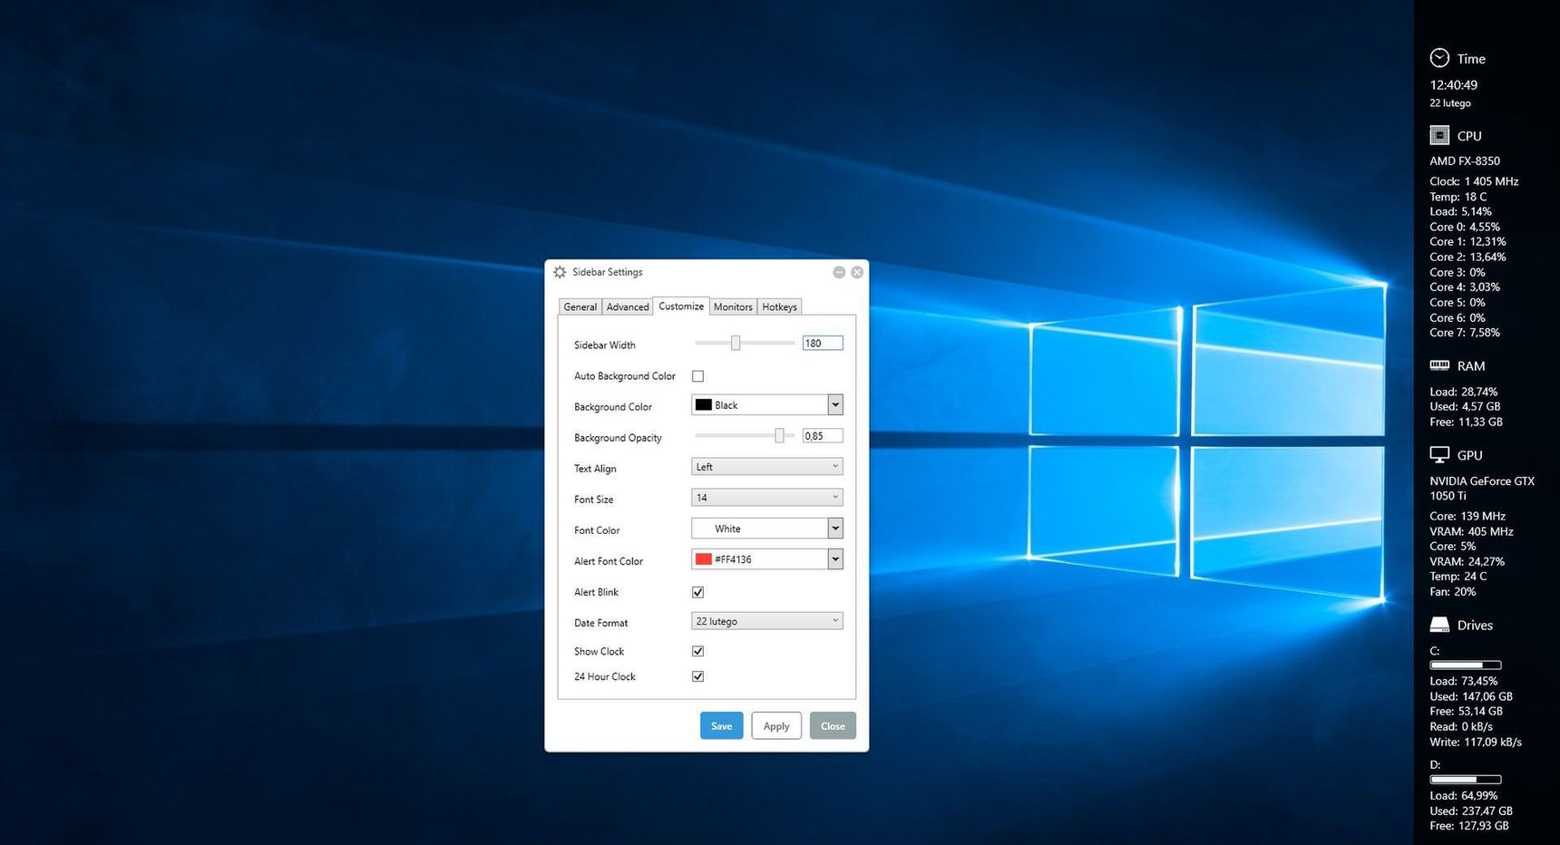Image resolution: width=1560 pixels, height=845 pixels.
Task: Close the Sidebar Settings window with X
Action: click(857, 272)
